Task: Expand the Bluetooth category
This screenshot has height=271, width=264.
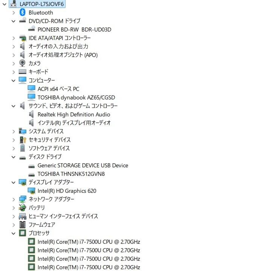Action: coord(14,12)
